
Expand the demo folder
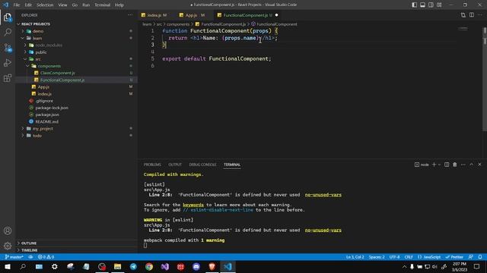pos(38,31)
